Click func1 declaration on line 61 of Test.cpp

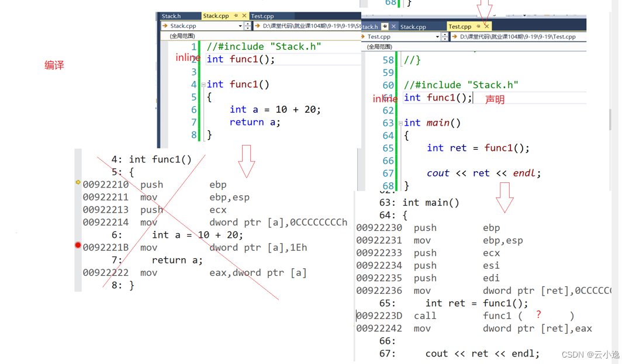click(x=438, y=98)
